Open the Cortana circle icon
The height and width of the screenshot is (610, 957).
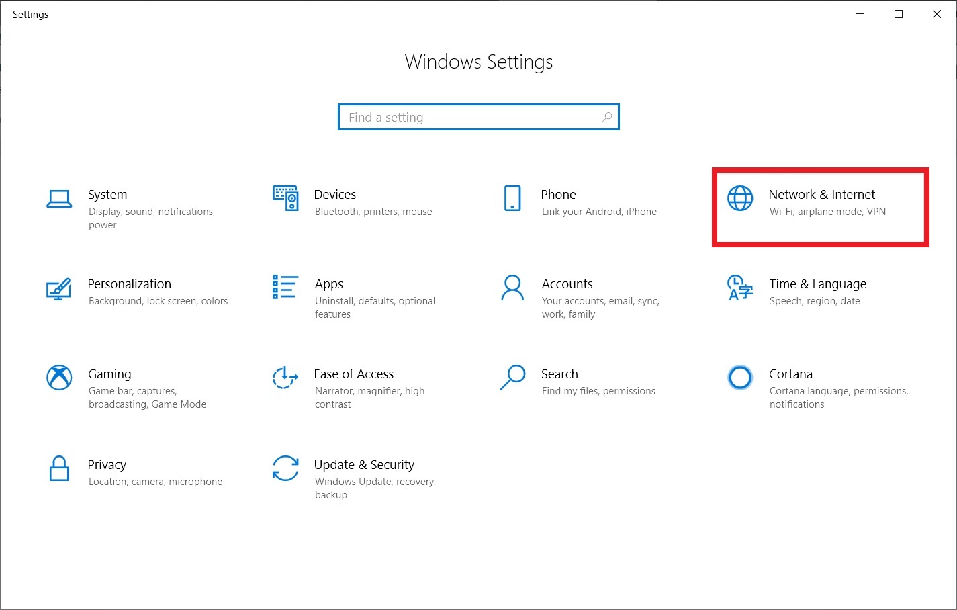pyautogui.click(x=740, y=378)
